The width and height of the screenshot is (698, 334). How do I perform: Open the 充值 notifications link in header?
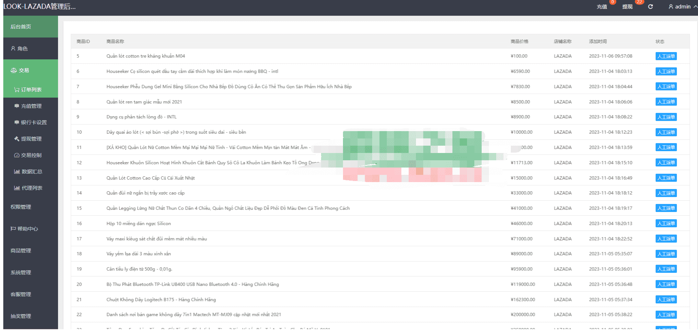click(602, 7)
